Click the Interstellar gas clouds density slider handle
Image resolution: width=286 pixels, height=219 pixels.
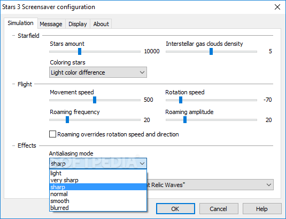211,52
